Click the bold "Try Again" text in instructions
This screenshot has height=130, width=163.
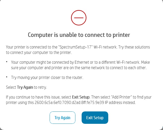pos(25,87)
